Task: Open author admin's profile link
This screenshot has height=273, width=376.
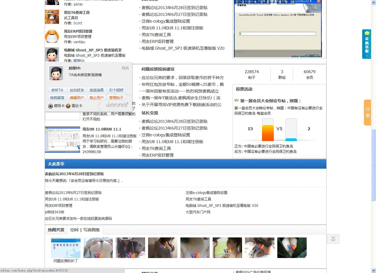Action: tap(78, 4)
